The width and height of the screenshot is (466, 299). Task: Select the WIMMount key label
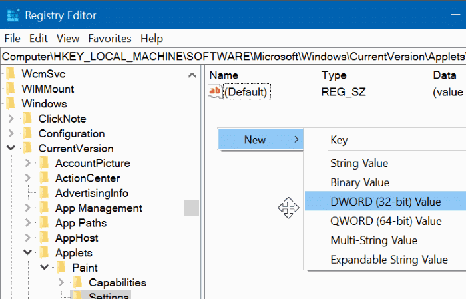(x=48, y=89)
